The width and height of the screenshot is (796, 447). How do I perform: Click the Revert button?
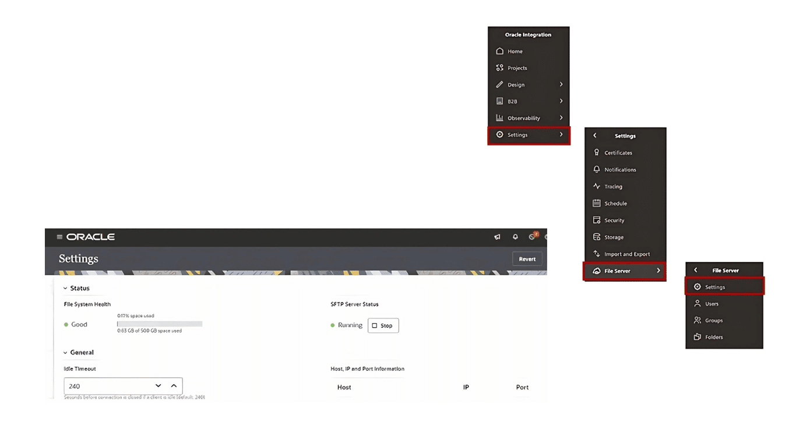527,259
